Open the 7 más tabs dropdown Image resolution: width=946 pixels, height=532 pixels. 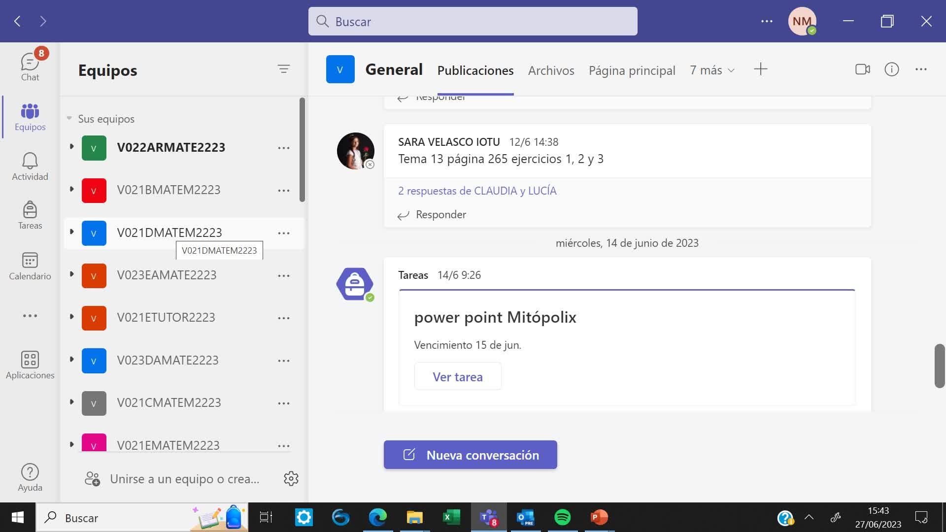[712, 70]
